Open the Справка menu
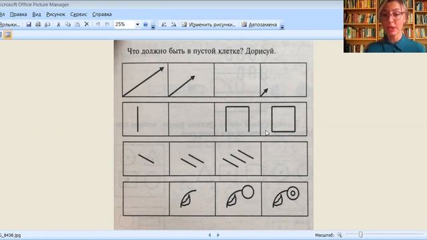This screenshot has width=427, height=240. (x=102, y=15)
